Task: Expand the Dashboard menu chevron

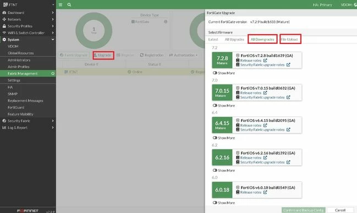Action: (53, 13)
